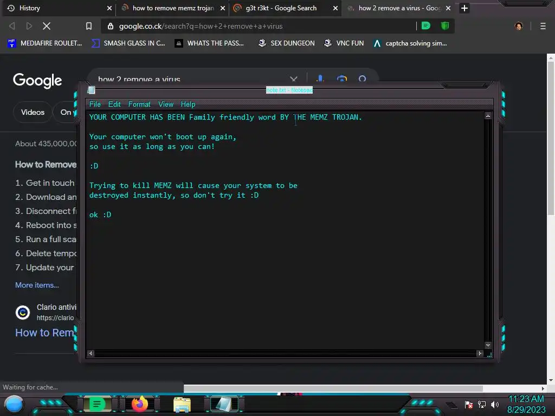Launch Firefox from taskbar
The width and height of the screenshot is (555, 416).
pos(139,404)
